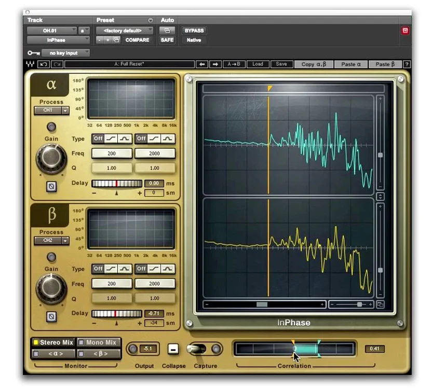Select alpha second filter shelf type

[154, 138]
